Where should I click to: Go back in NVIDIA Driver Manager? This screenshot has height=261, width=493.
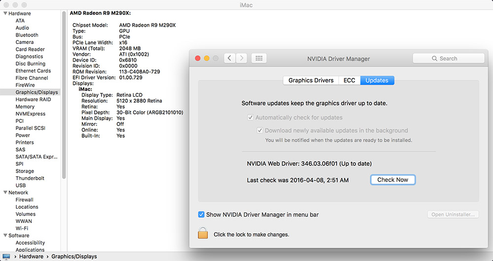230,59
